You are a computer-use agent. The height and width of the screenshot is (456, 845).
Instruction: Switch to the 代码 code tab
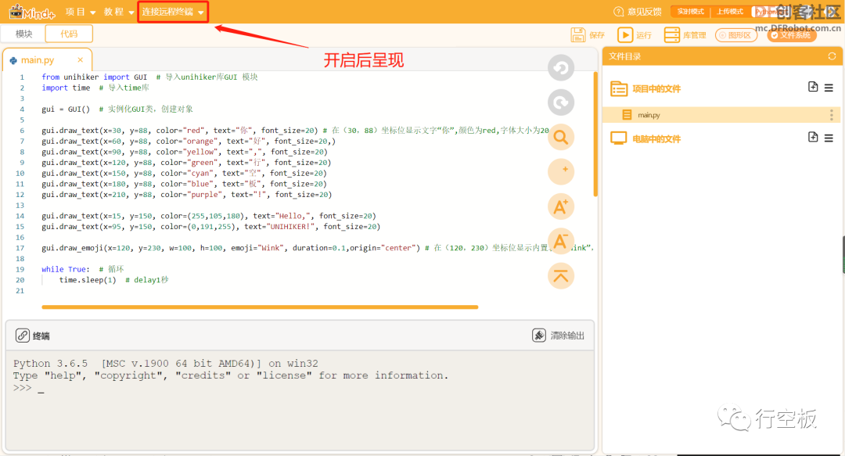(x=69, y=34)
